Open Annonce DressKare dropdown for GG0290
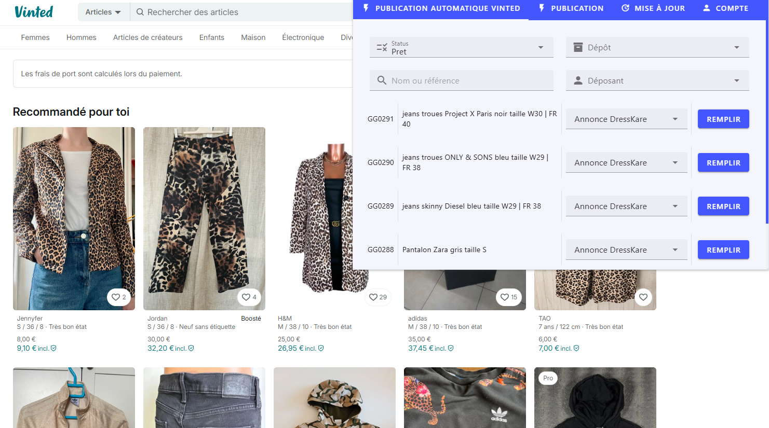 click(626, 162)
